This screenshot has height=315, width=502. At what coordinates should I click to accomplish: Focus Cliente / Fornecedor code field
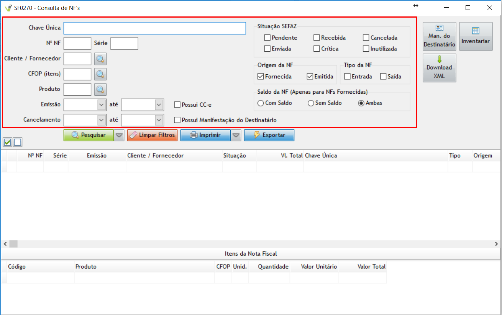pos(77,59)
